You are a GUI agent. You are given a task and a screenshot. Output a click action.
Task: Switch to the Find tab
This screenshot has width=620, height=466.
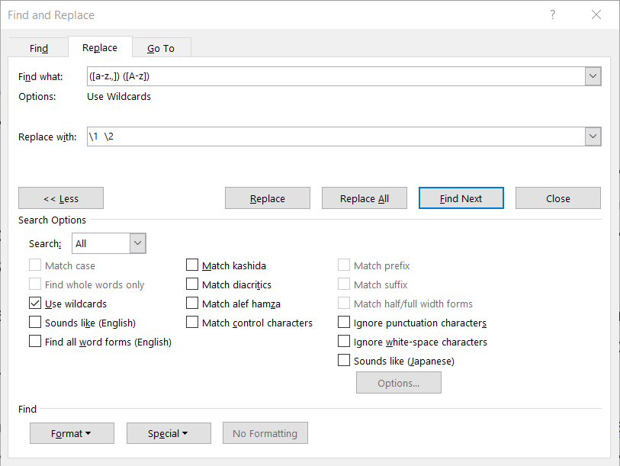pos(38,47)
